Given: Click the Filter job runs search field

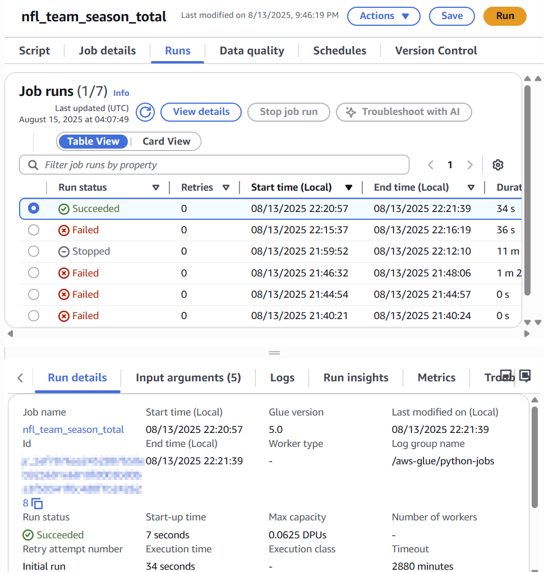Looking at the screenshot, I should point(214,165).
